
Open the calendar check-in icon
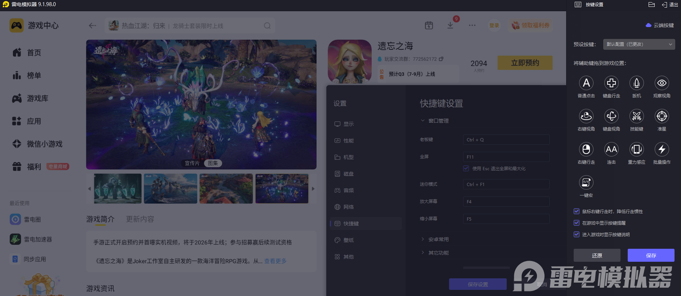click(429, 25)
